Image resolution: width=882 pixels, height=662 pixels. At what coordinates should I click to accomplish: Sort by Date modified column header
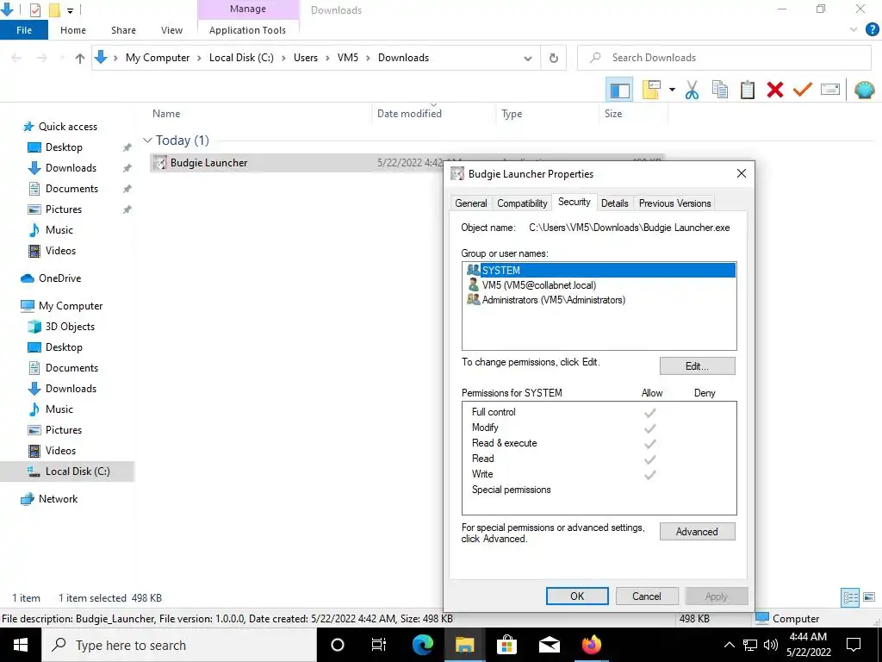(409, 114)
